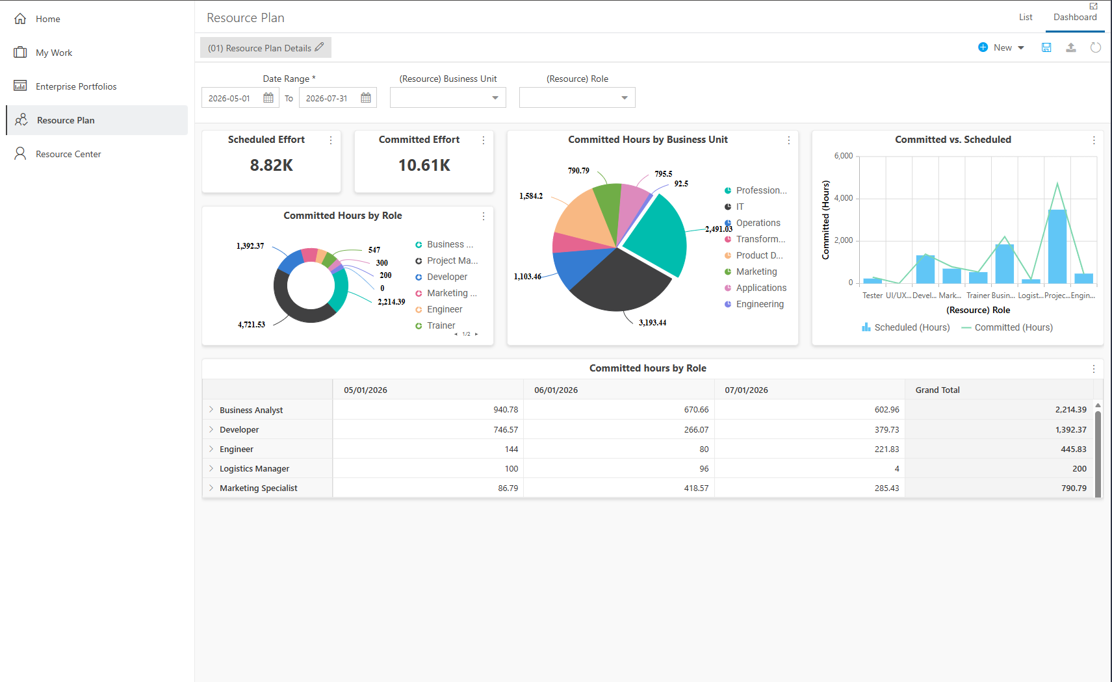Click the tallest Scheduled bar in chart

coord(1057,246)
